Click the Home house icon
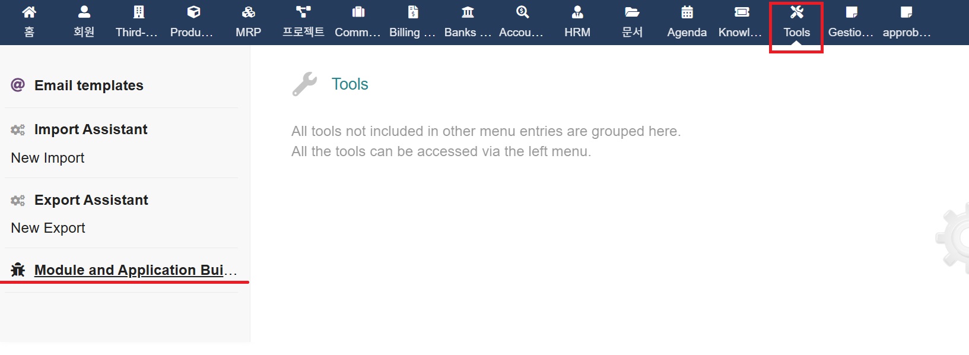This screenshot has width=969, height=355. click(29, 12)
